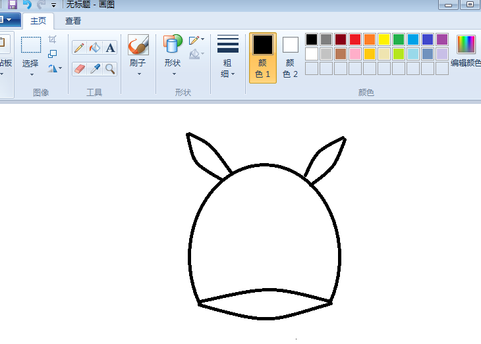481x344 pixels.
Task: Pick the turquoise blue color swatch
Action: pyautogui.click(x=413, y=39)
